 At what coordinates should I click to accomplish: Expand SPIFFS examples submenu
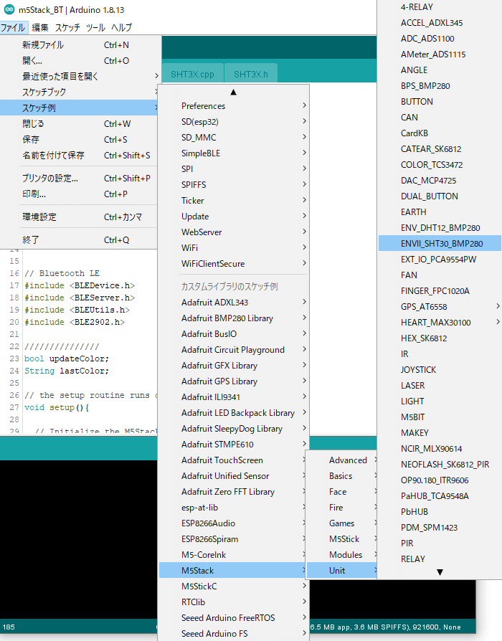(233, 185)
